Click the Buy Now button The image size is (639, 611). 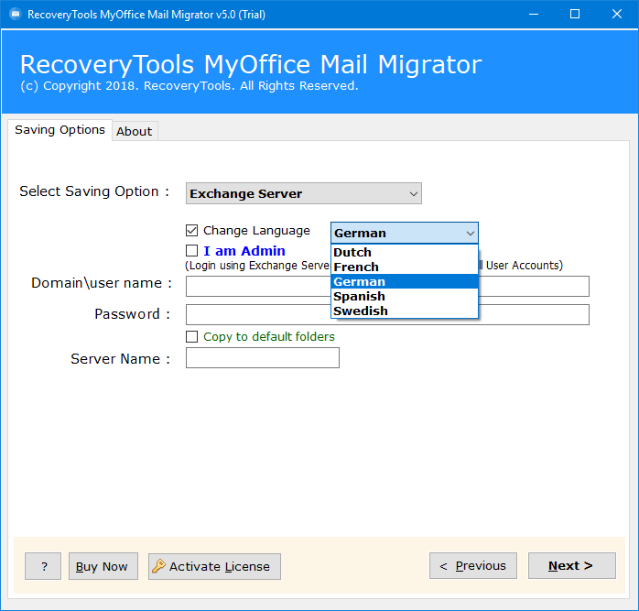103,566
